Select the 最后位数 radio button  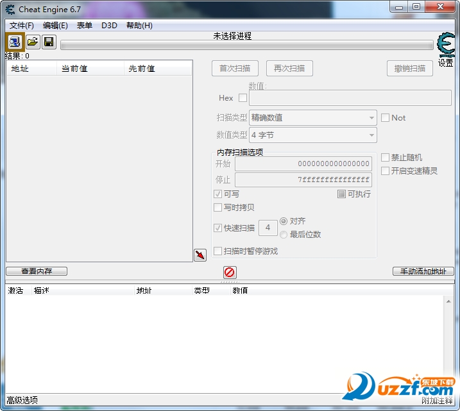coord(284,235)
